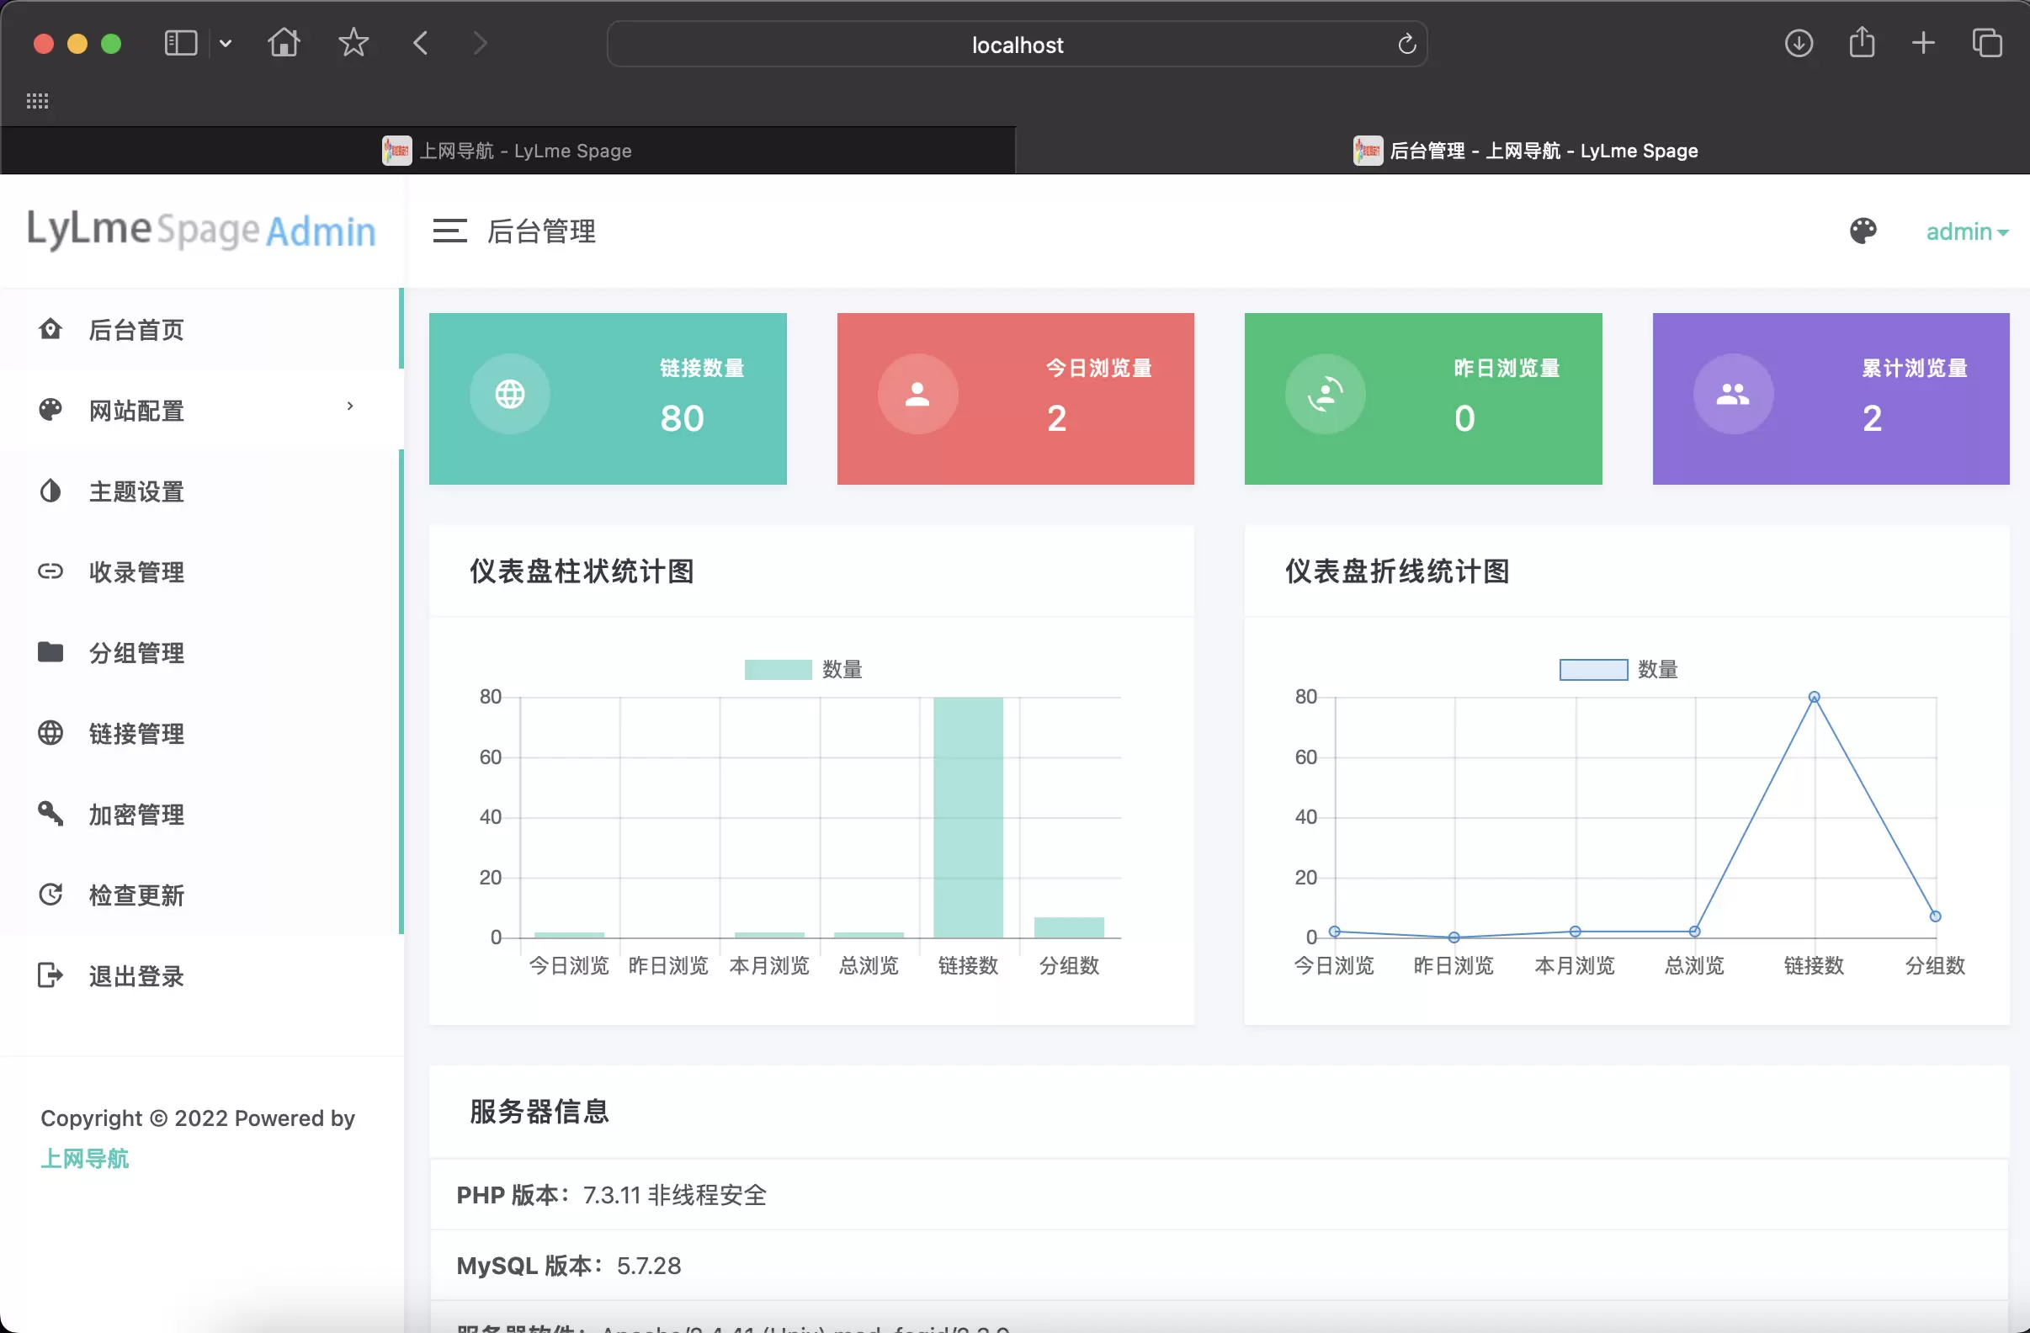Click the 检查更新 refresh icon

pyautogui.click(x=51, y=895)
